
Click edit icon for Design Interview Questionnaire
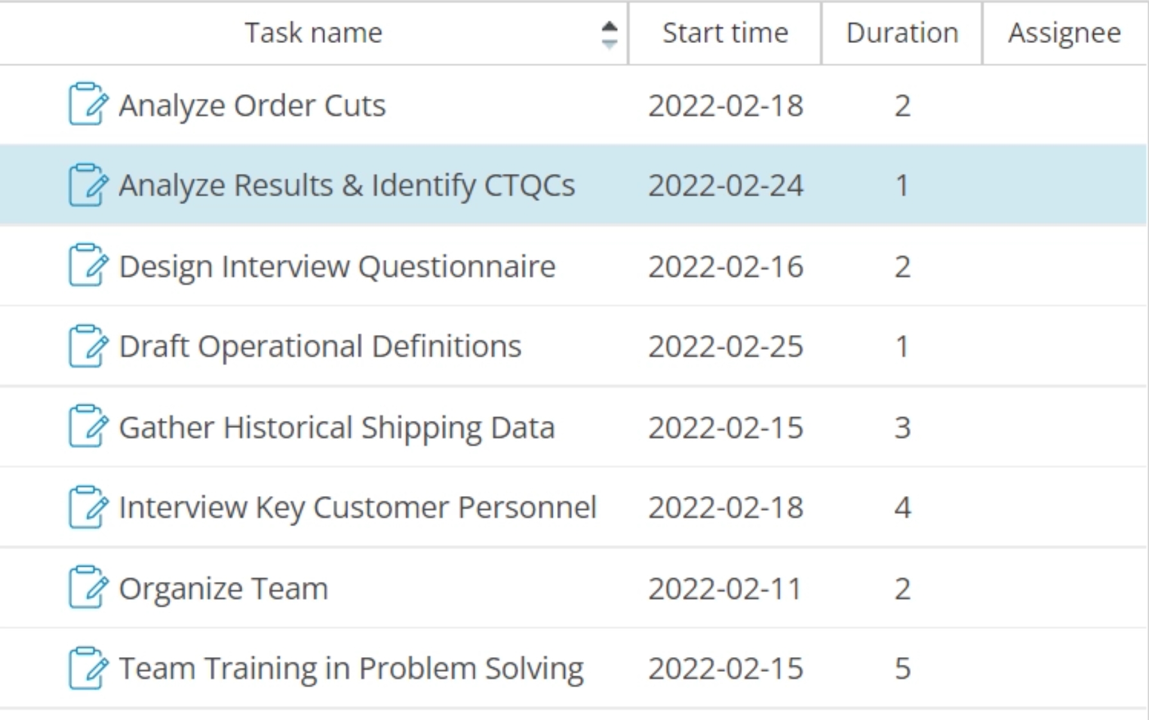[88, 265]
